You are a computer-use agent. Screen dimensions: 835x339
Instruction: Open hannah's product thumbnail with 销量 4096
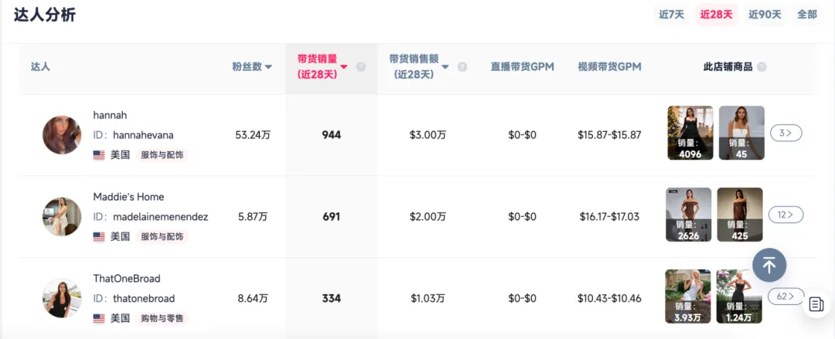[x=690, y=133]
